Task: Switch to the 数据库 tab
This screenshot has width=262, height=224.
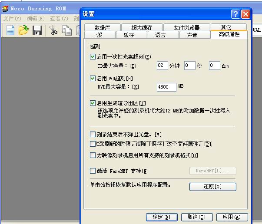Action: click(102, 27)
